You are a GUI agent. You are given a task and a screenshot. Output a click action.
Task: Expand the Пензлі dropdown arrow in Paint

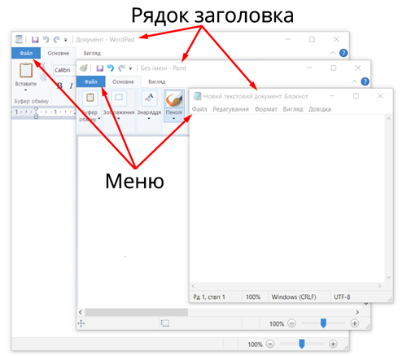[x=174, y=119]
